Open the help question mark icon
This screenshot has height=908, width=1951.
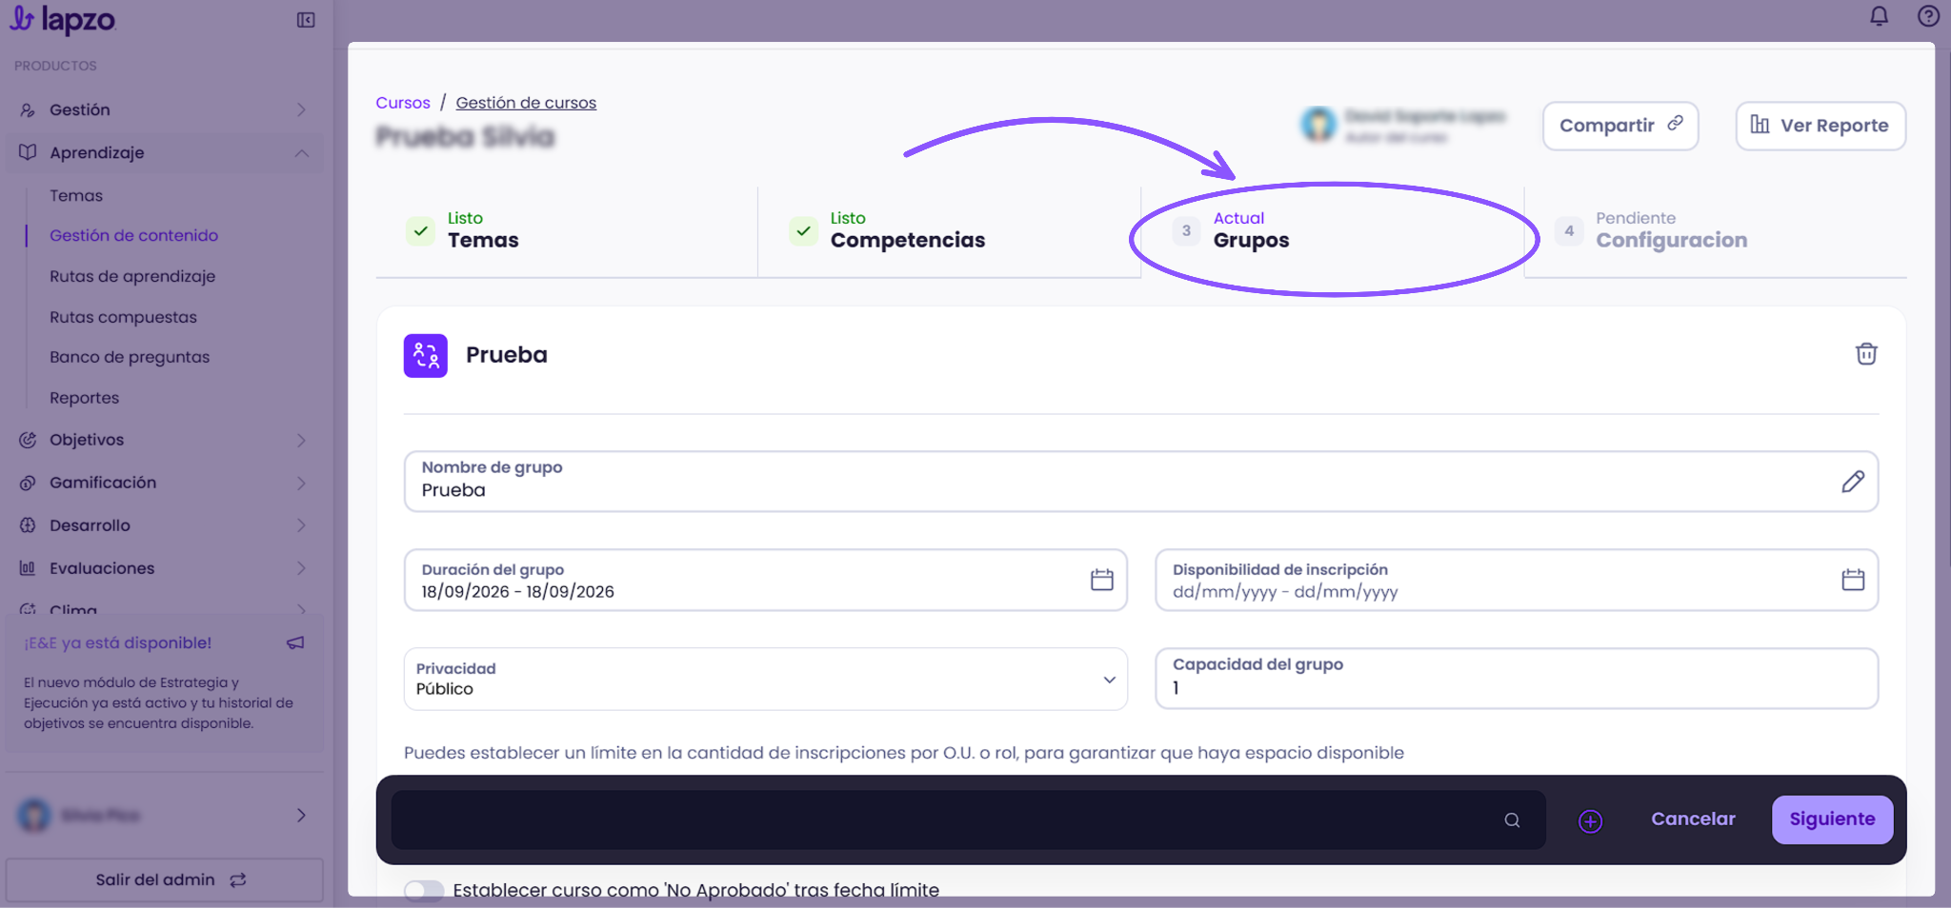pyautogui.click(x=1928, y=16)
